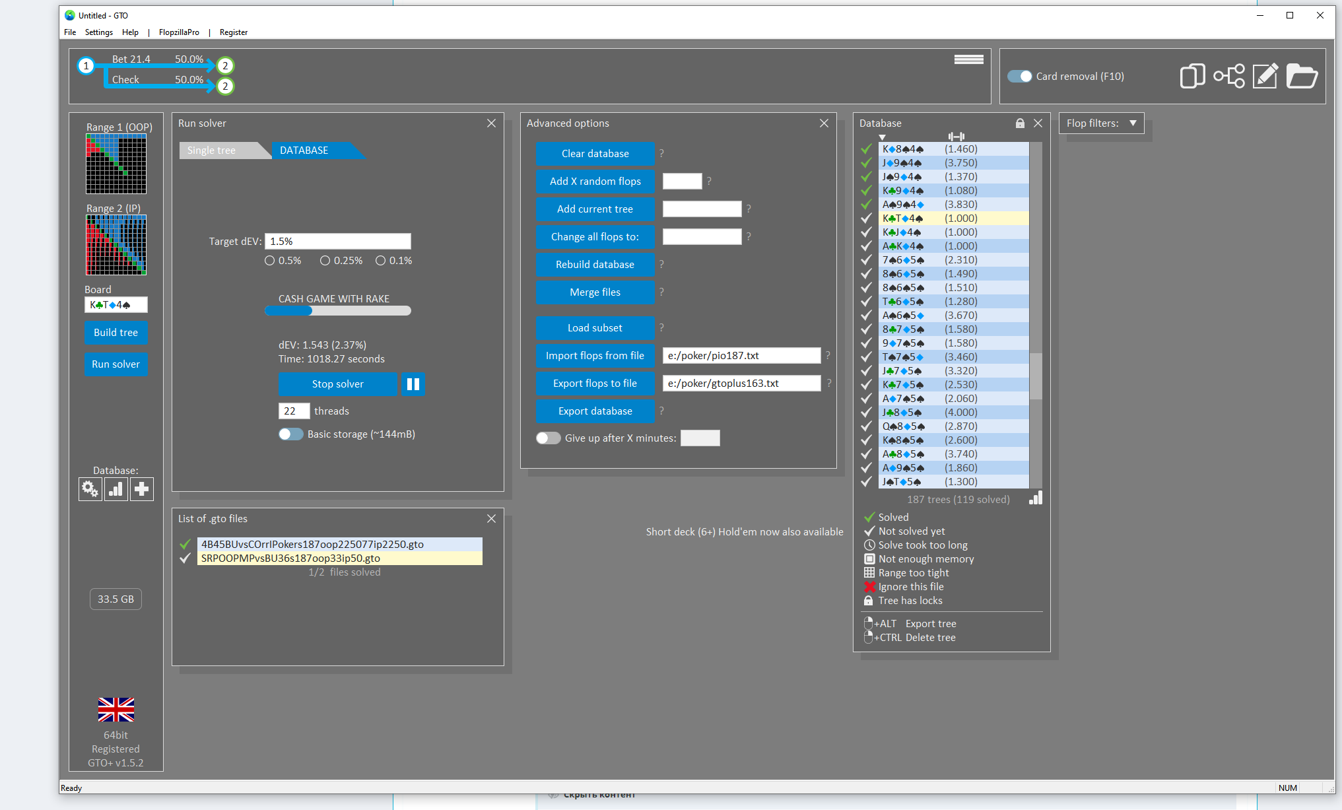Image resolution: width=1342 pixels, height=810 pixels.
Task: Click help question mark beside Clear database
Action: point(661,154)
